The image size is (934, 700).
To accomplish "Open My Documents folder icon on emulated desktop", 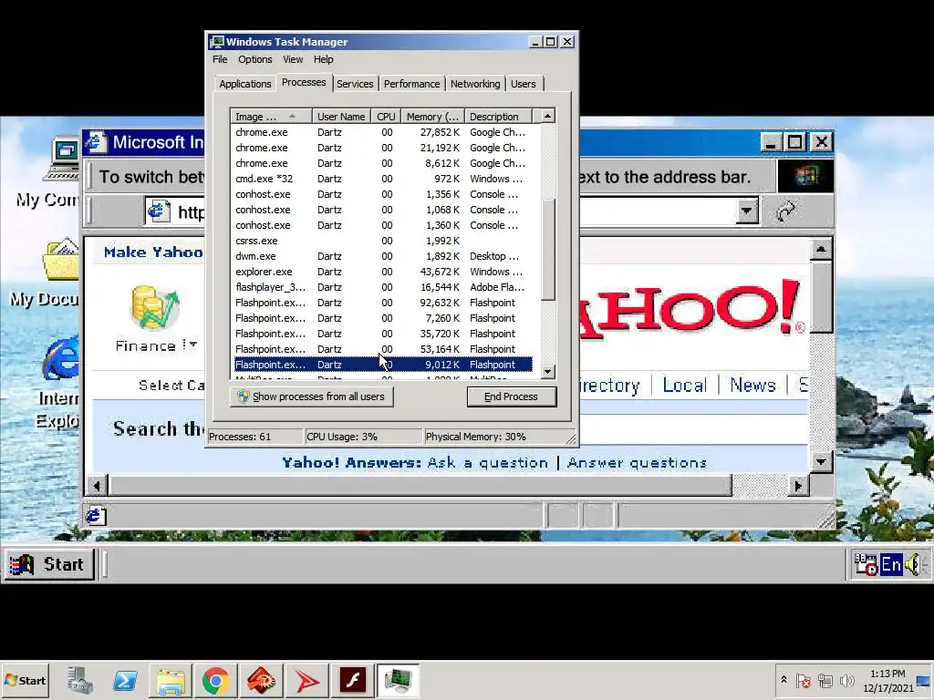I will [61, 259].
